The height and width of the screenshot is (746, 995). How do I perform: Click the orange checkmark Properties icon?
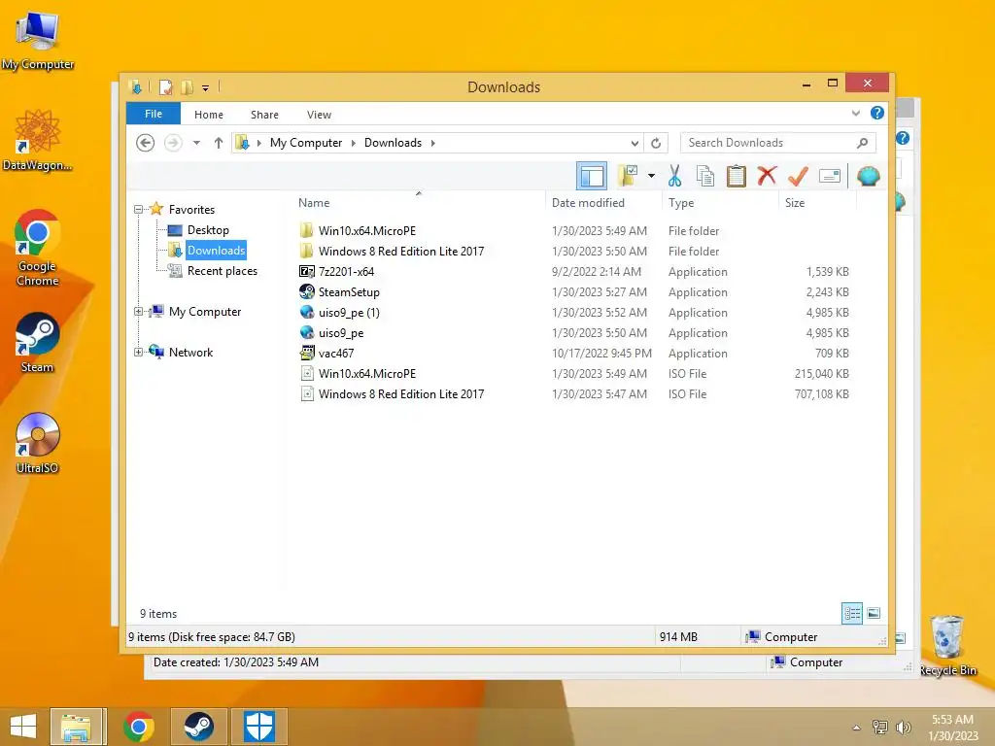click(x=798, y=176)
